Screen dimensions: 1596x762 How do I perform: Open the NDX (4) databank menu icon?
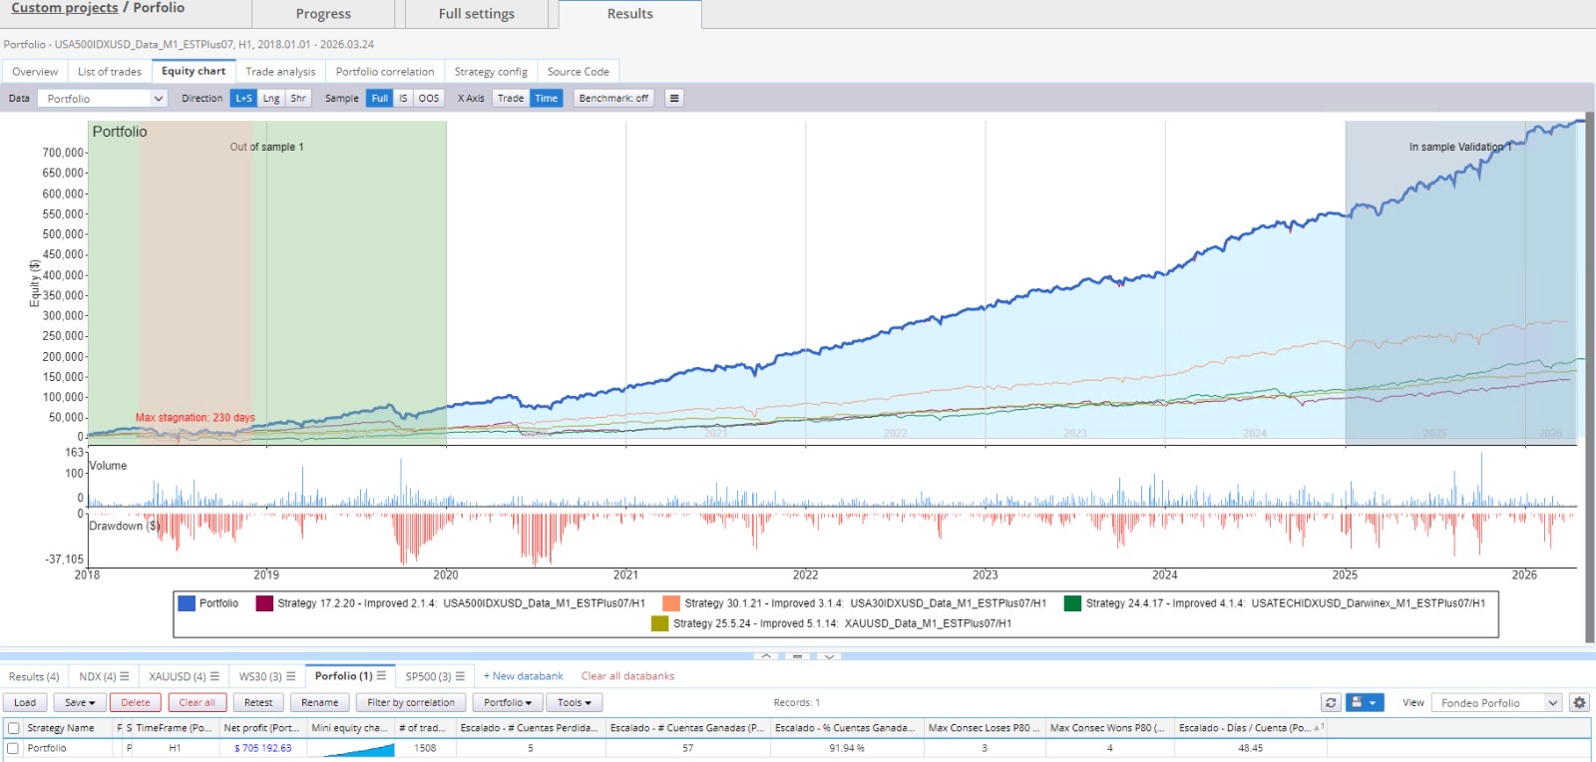(125, 676)
